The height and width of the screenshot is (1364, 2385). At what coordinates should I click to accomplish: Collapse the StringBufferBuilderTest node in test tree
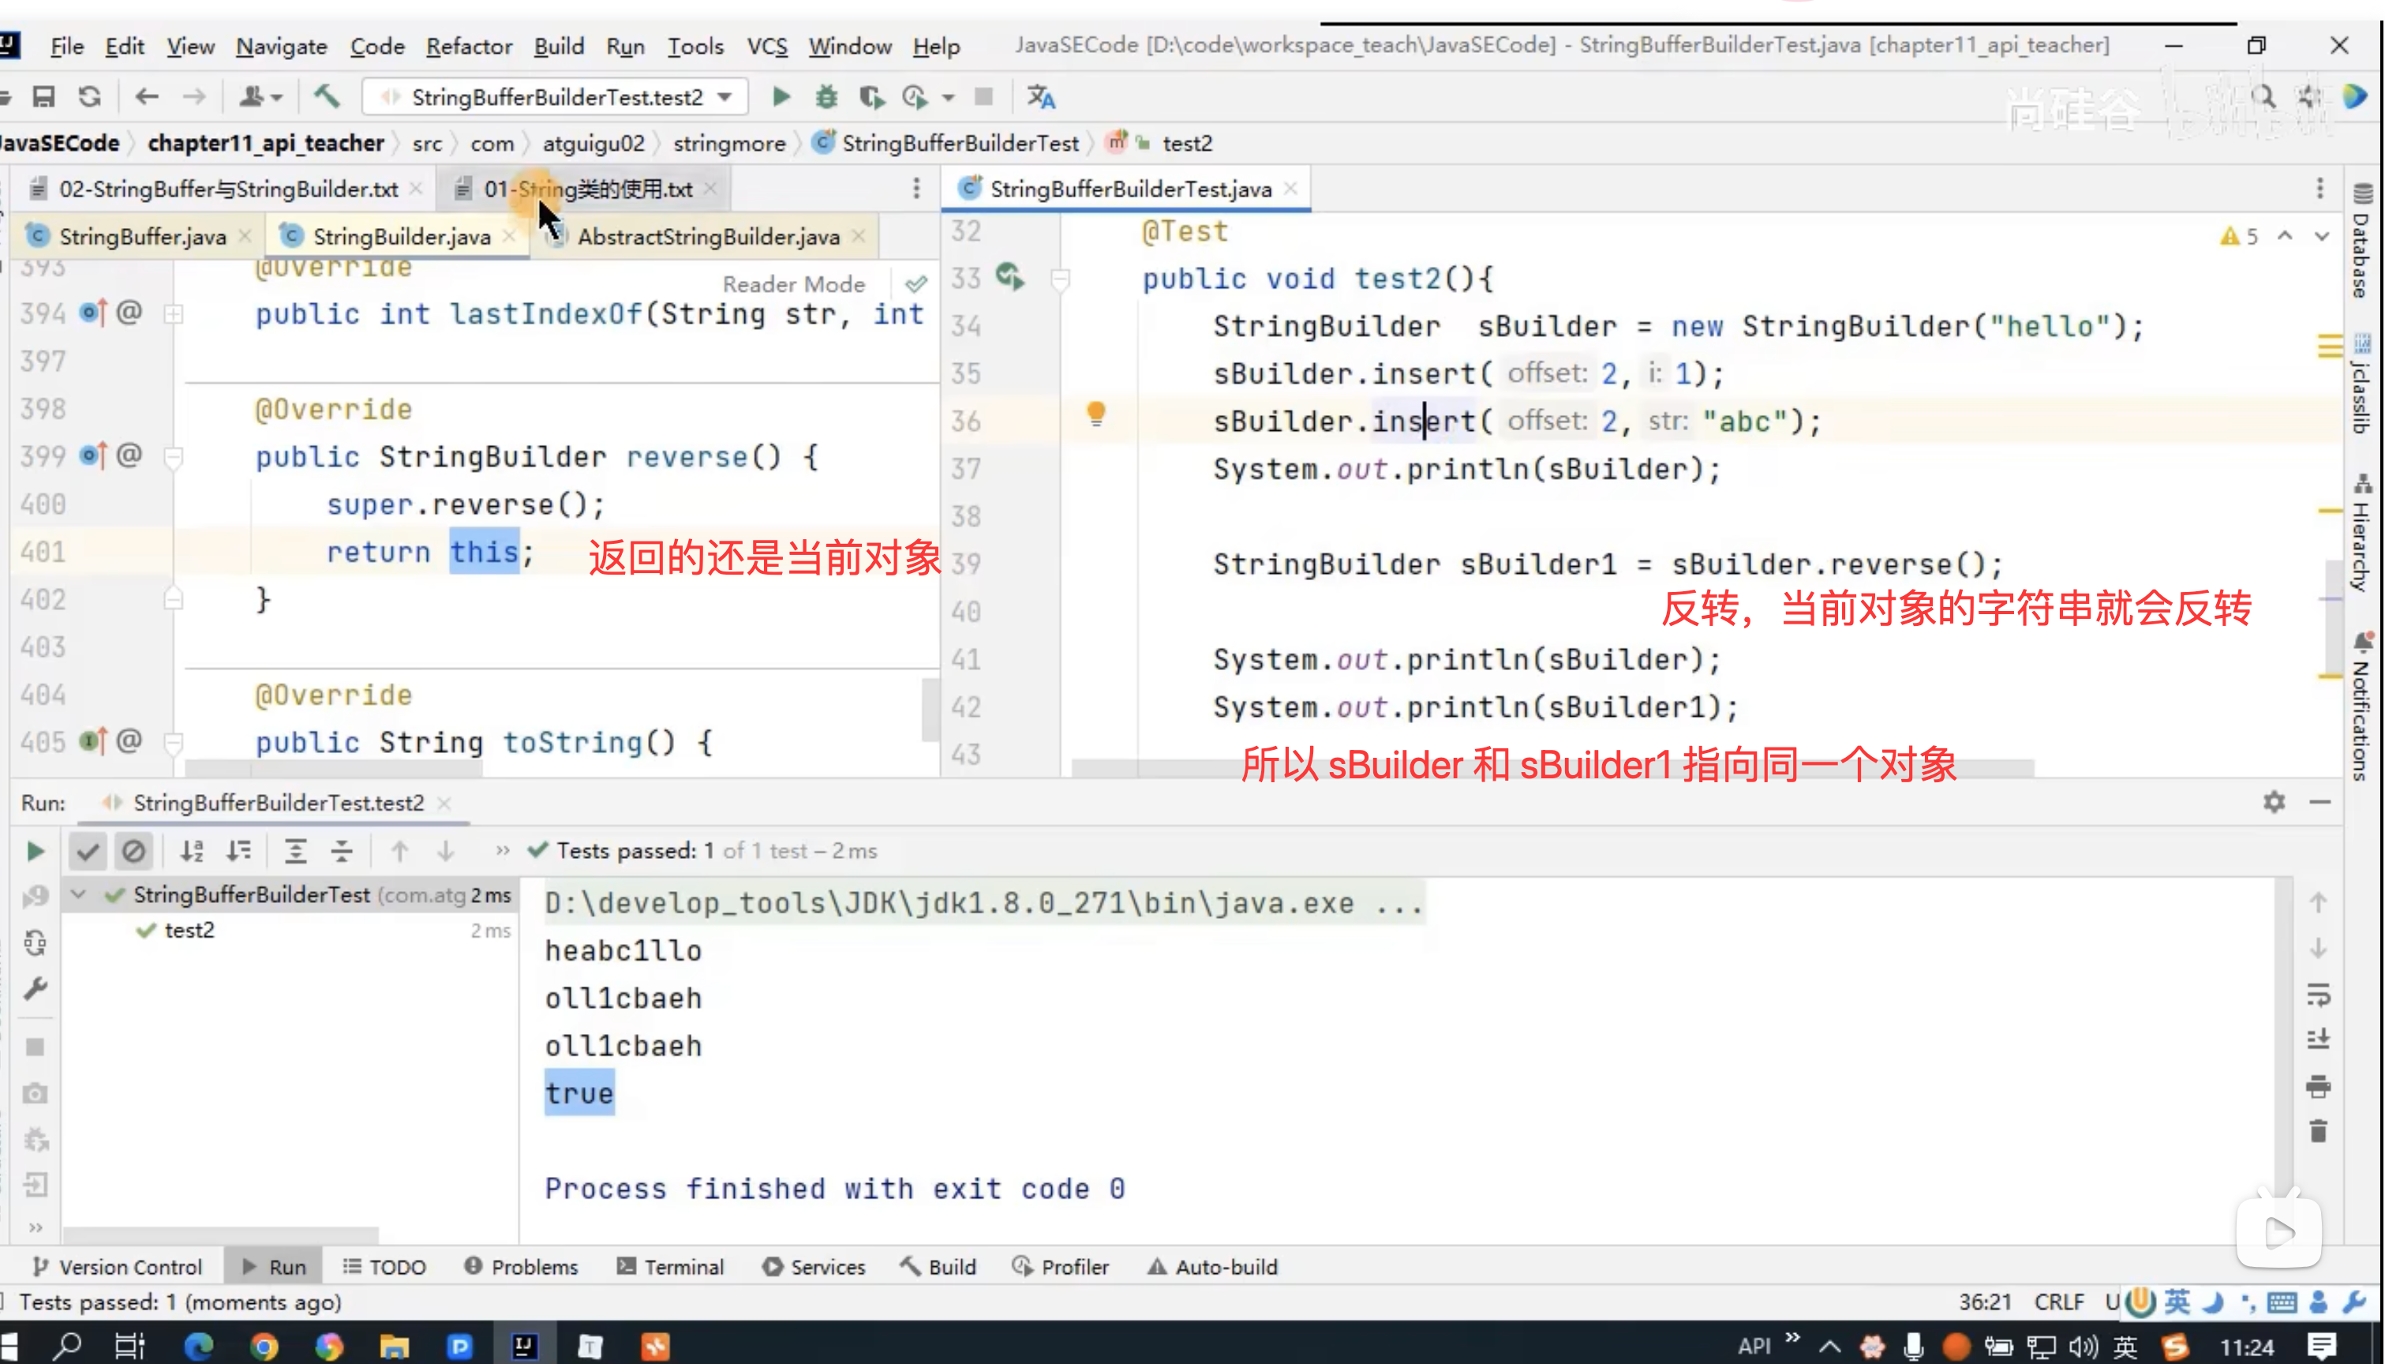tap(79, 894)
